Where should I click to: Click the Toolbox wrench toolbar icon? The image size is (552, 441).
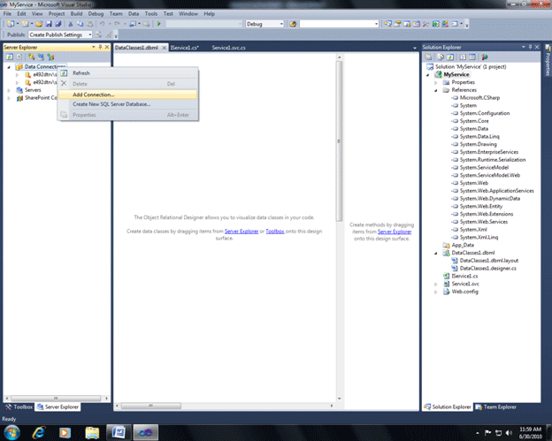pos(426,24)
